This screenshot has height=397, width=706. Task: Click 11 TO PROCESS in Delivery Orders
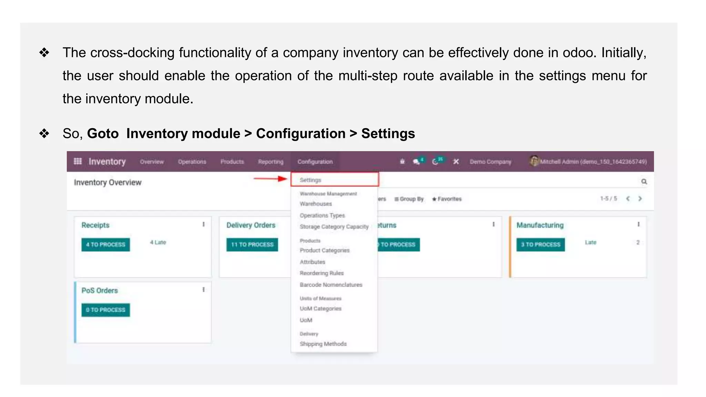(x=252, y=244)
